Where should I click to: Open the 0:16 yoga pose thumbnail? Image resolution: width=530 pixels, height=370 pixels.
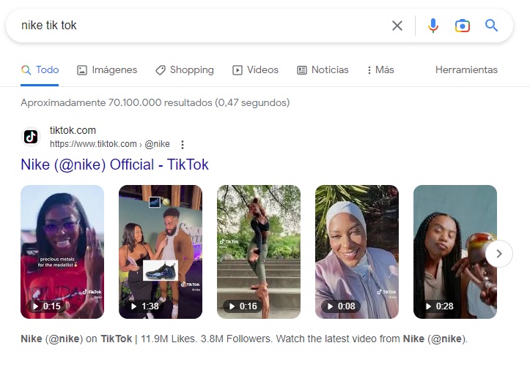coord(259,252)
